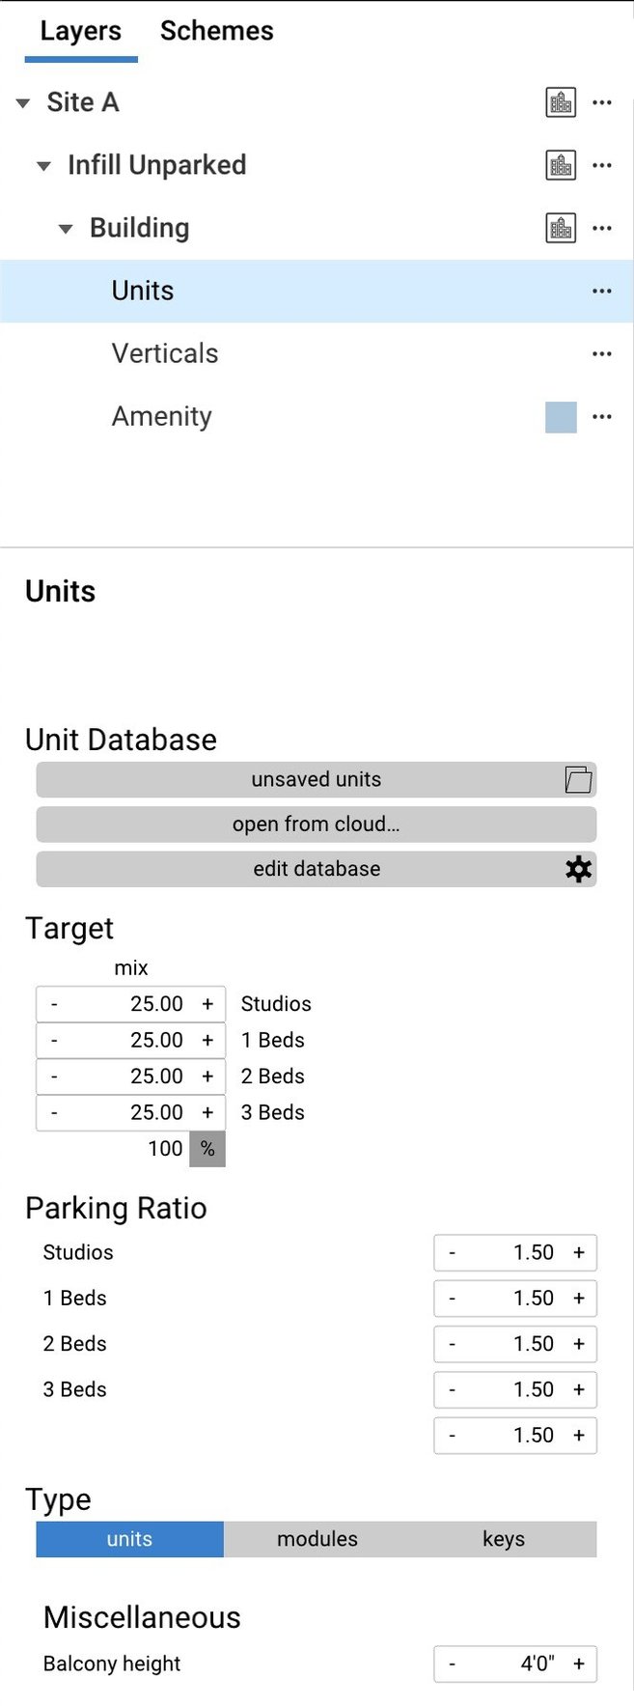634x1706 pixels.
Task: Switch to the Schemes tab
Action: (x=216, y=31)
